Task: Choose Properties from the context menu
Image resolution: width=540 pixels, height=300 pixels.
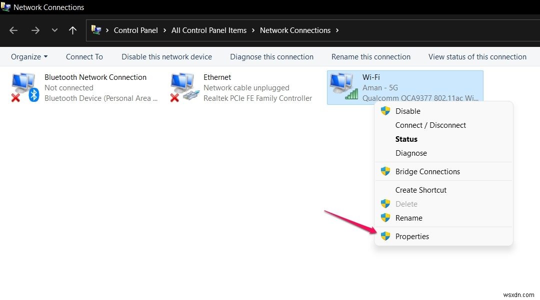Action: point(412,237)
